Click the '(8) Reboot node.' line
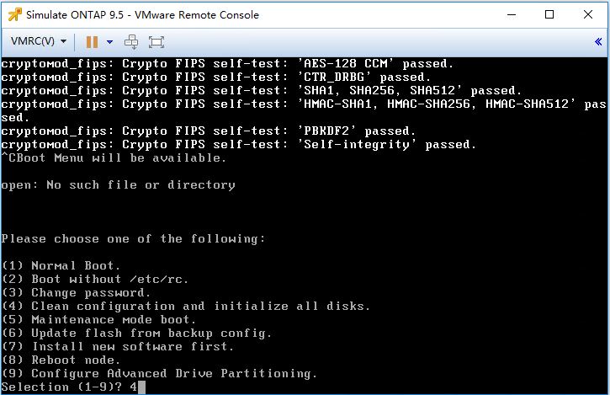The width and height of the screenshot is (610, 395). pos(61,360)
